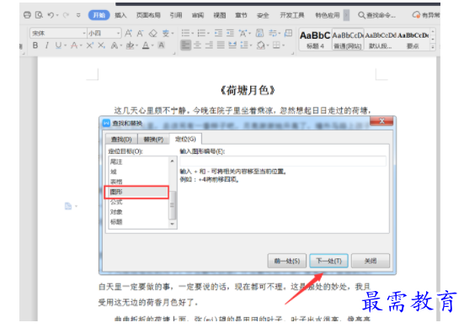
Task: Decrease font size with the A- icon
Action: pos(140,33)
